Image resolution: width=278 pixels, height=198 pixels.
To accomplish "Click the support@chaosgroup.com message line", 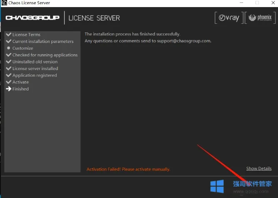I will coord(148,41).
